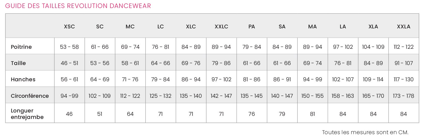Select the Longuer entrejambe row label
The width and height of the screenshot is (423, 138).
point(27,114)
